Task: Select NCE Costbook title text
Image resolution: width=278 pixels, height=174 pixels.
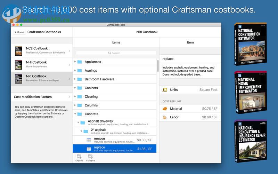Action: point(37,48)
